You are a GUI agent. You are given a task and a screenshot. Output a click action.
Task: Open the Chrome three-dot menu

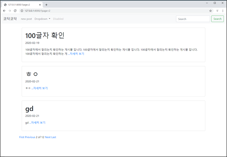222,11
